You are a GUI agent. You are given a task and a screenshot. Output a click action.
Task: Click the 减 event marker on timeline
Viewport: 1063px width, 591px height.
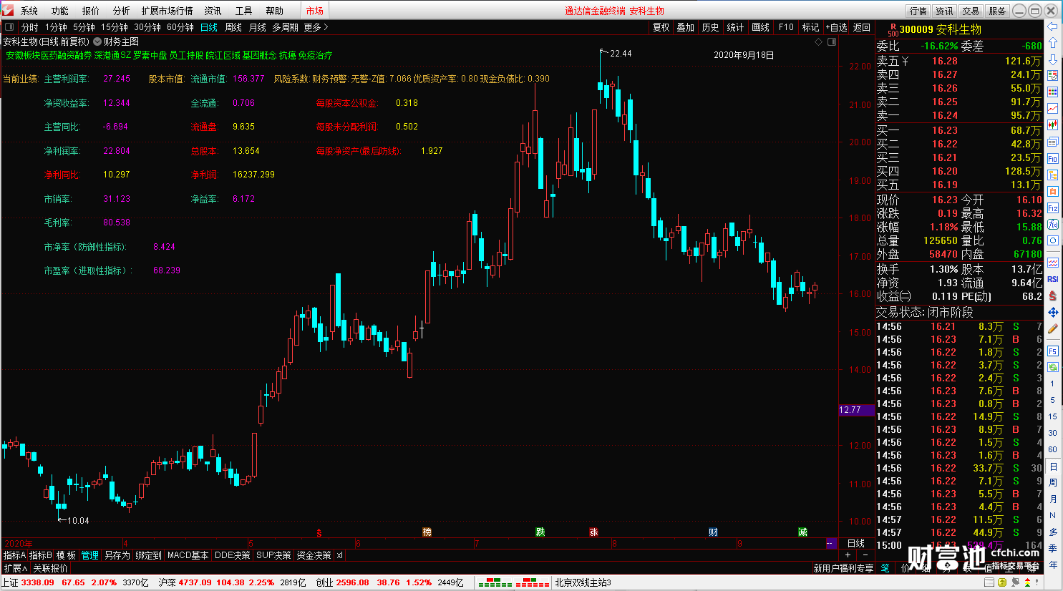pyautogui.click(x=803, y=532)
